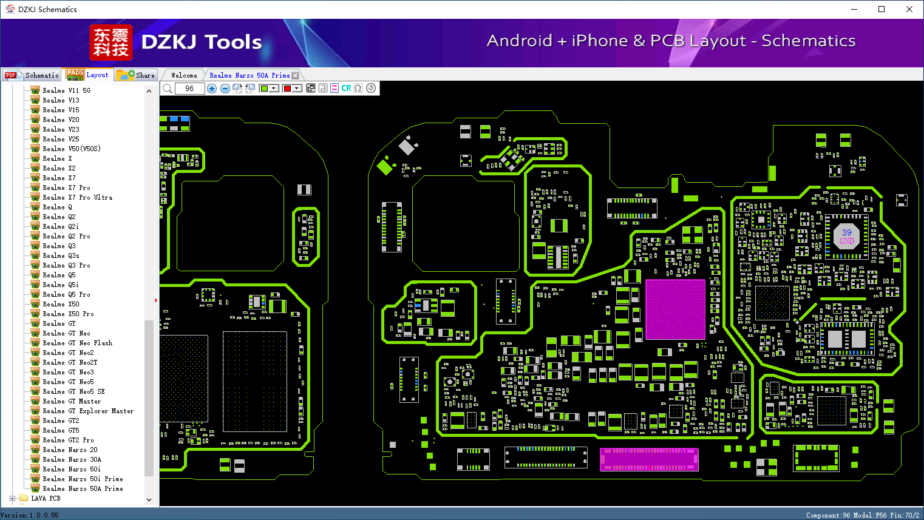Pick the green color swatch in toolbar

click(264, 89)
